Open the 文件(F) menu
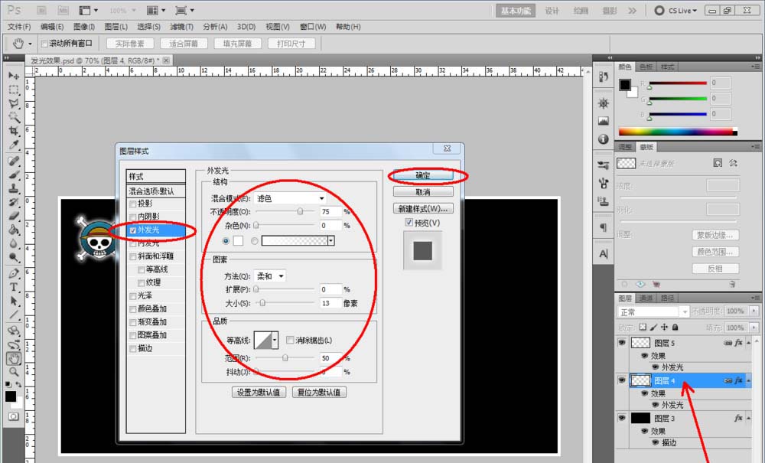 coord(19,27)
